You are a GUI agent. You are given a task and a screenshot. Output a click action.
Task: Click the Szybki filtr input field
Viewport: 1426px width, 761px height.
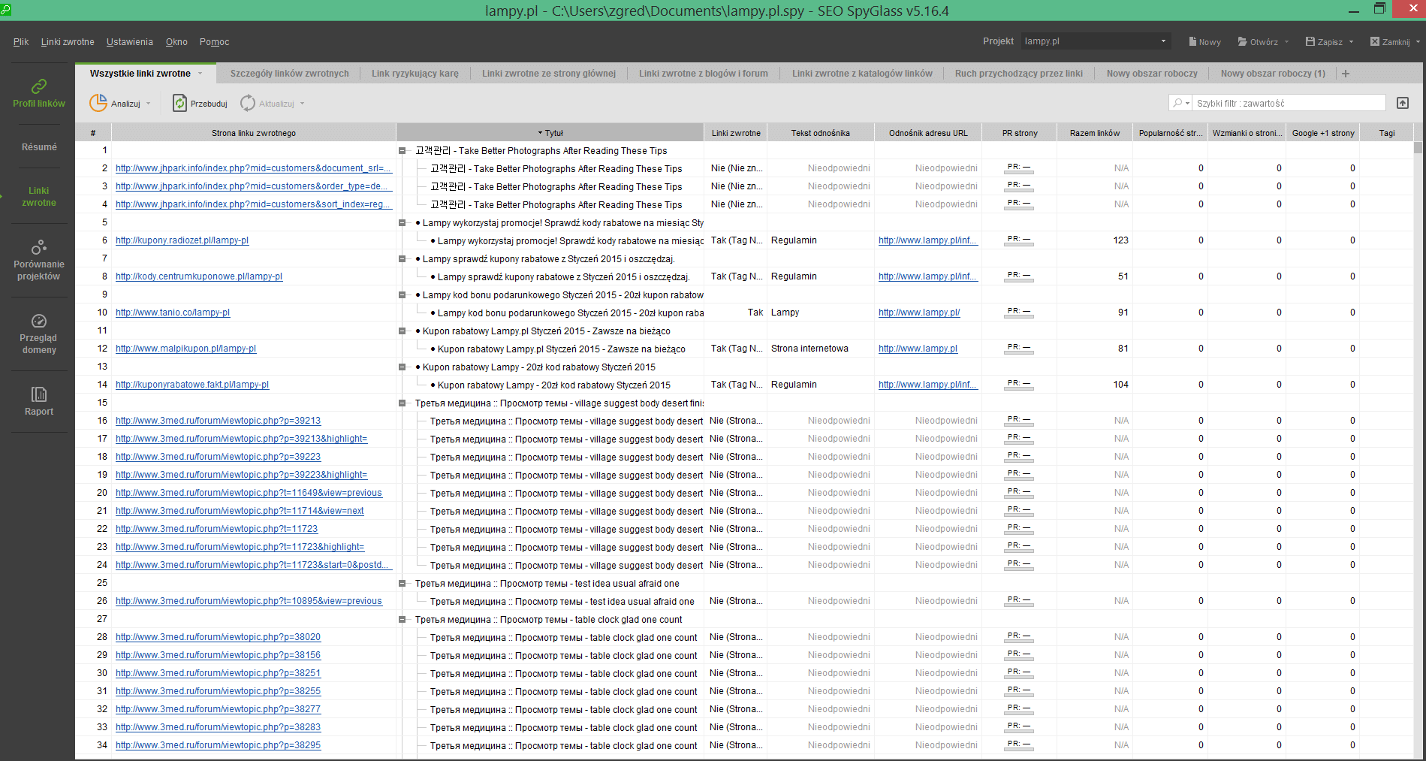[1289, 103]
